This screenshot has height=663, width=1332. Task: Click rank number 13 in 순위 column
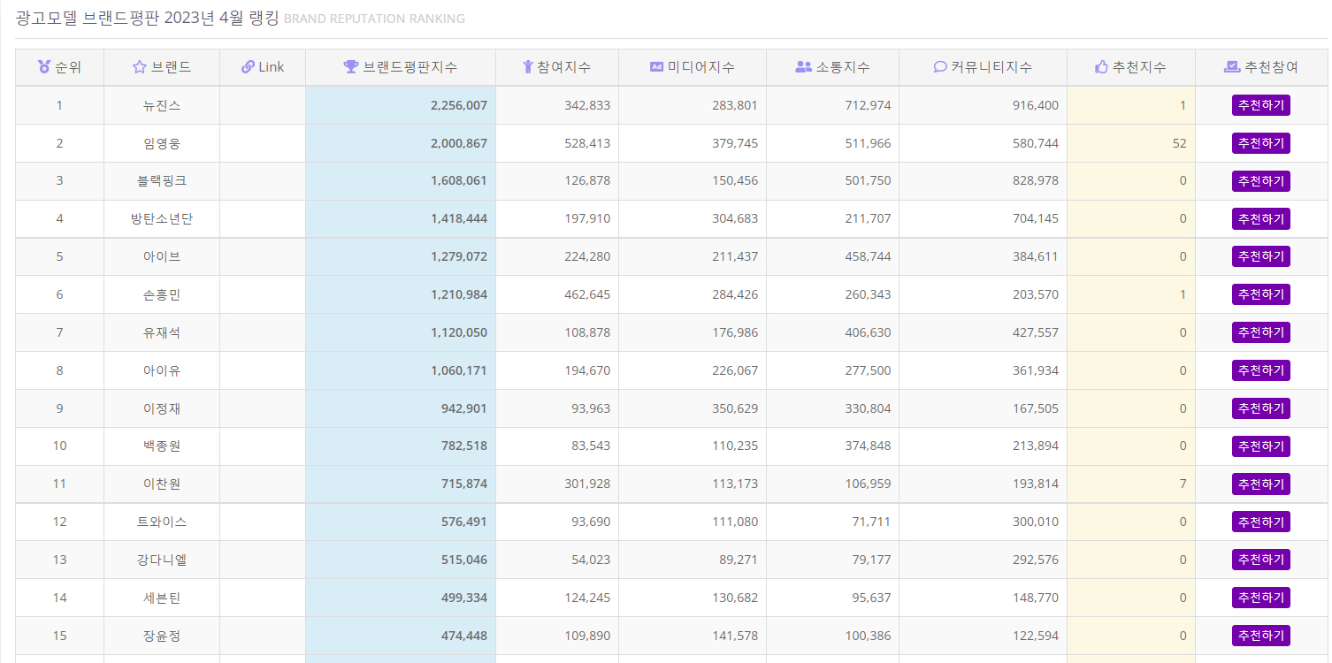click(59, 560)
